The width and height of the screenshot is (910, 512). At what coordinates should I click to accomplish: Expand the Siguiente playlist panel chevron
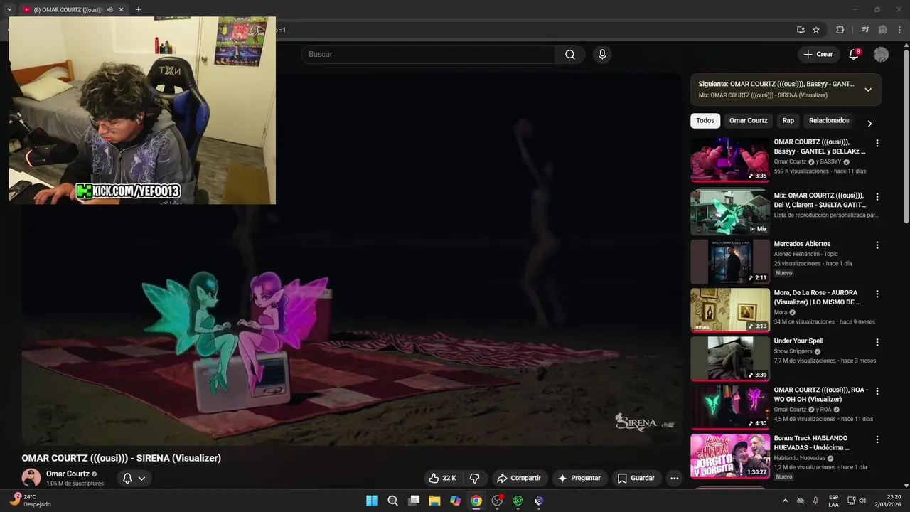coord(868,90)
